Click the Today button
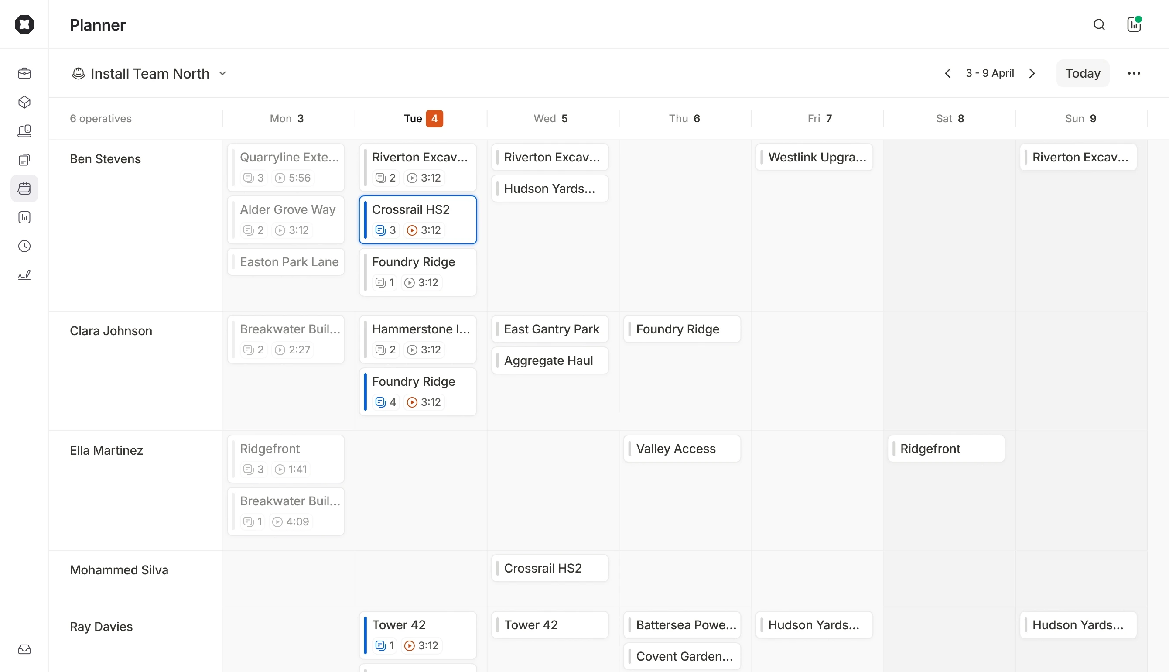 pos(1082,73)
